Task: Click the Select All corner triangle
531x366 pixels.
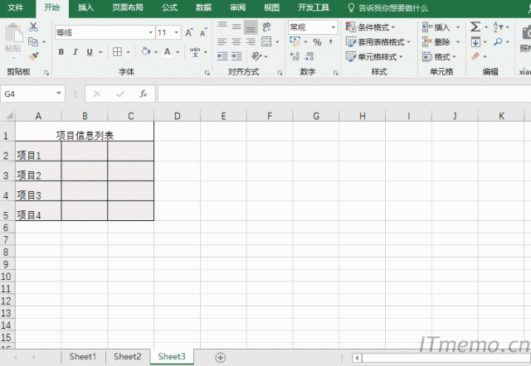Action: [x=7, y=116]
